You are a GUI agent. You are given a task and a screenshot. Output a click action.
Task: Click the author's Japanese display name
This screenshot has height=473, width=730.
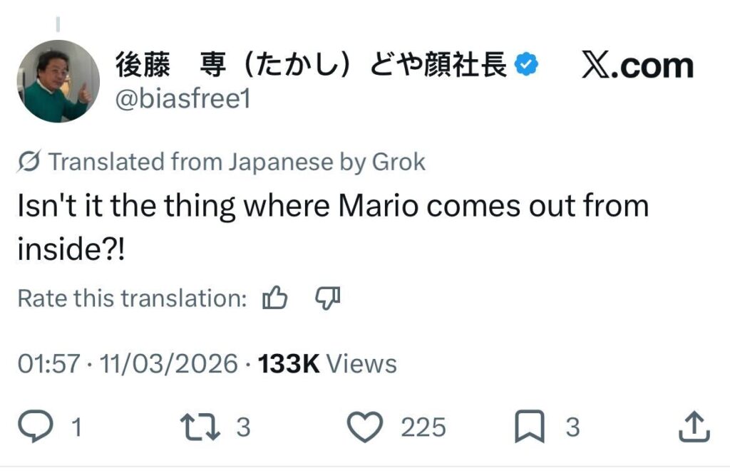[311, 66]
